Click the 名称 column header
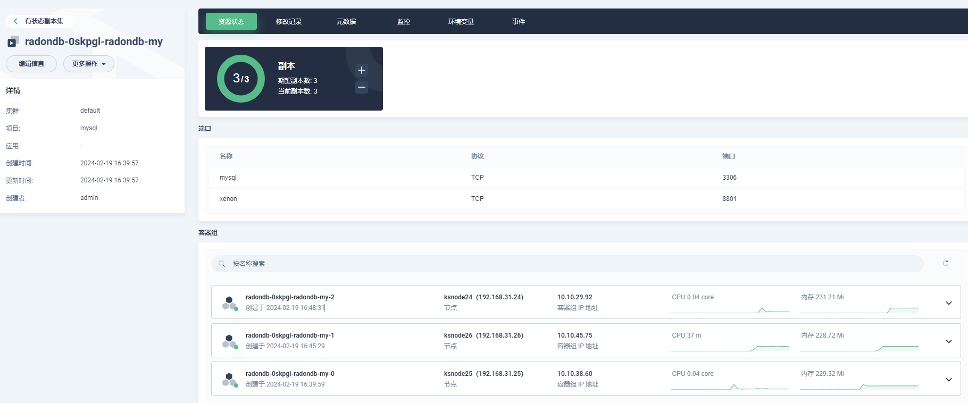The height and width of the screenshot is (403, 968). point(226,156)
